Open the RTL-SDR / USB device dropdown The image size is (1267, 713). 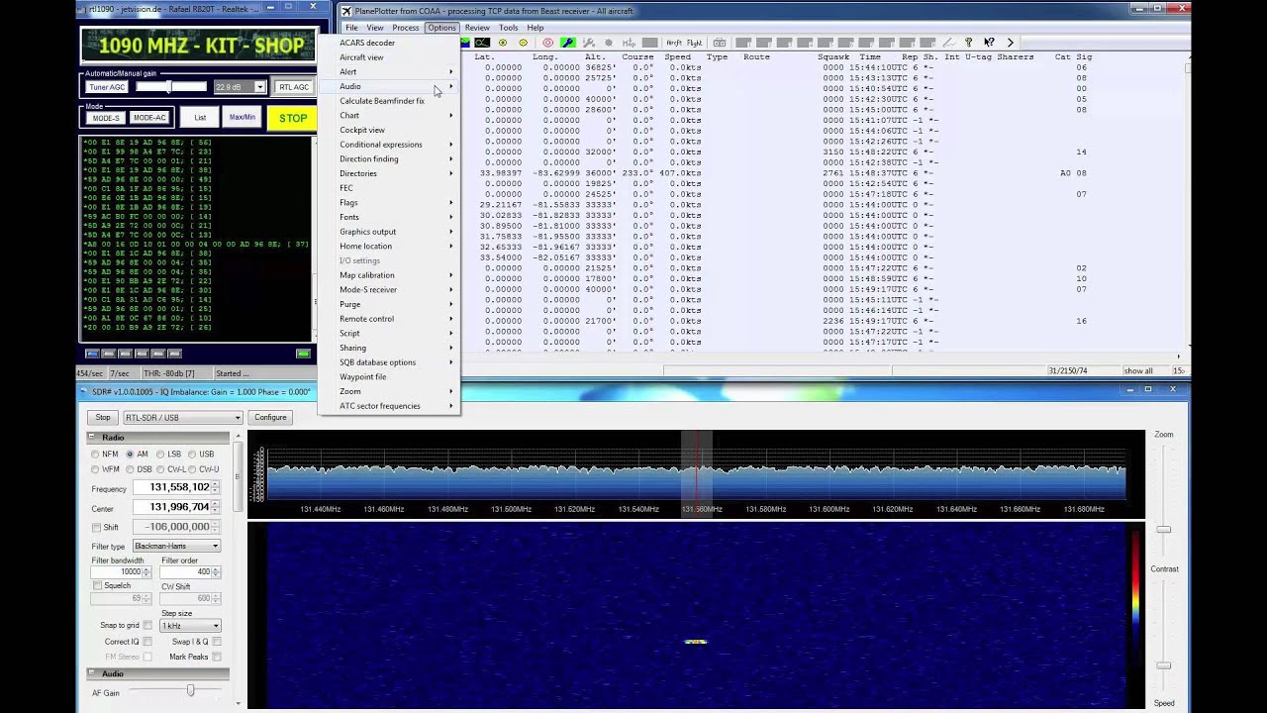[182, 418]
